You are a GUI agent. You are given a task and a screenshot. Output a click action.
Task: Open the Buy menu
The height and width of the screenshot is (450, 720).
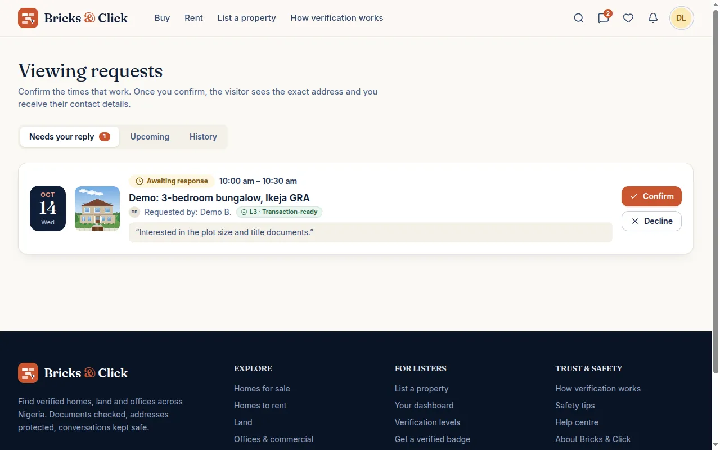point(162,18)
